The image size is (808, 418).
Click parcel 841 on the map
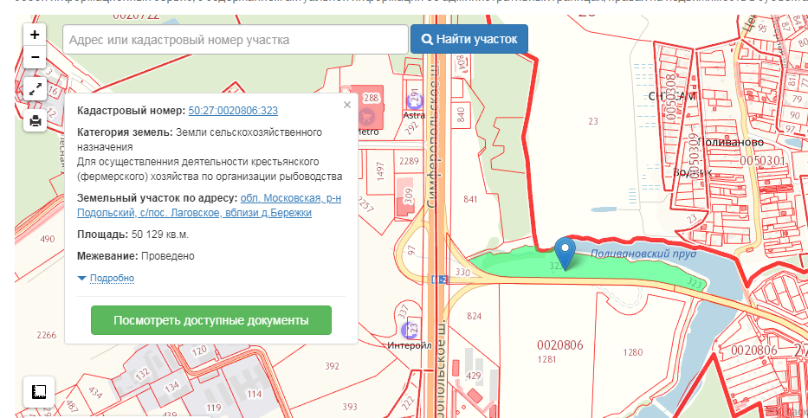pos(470,200)
